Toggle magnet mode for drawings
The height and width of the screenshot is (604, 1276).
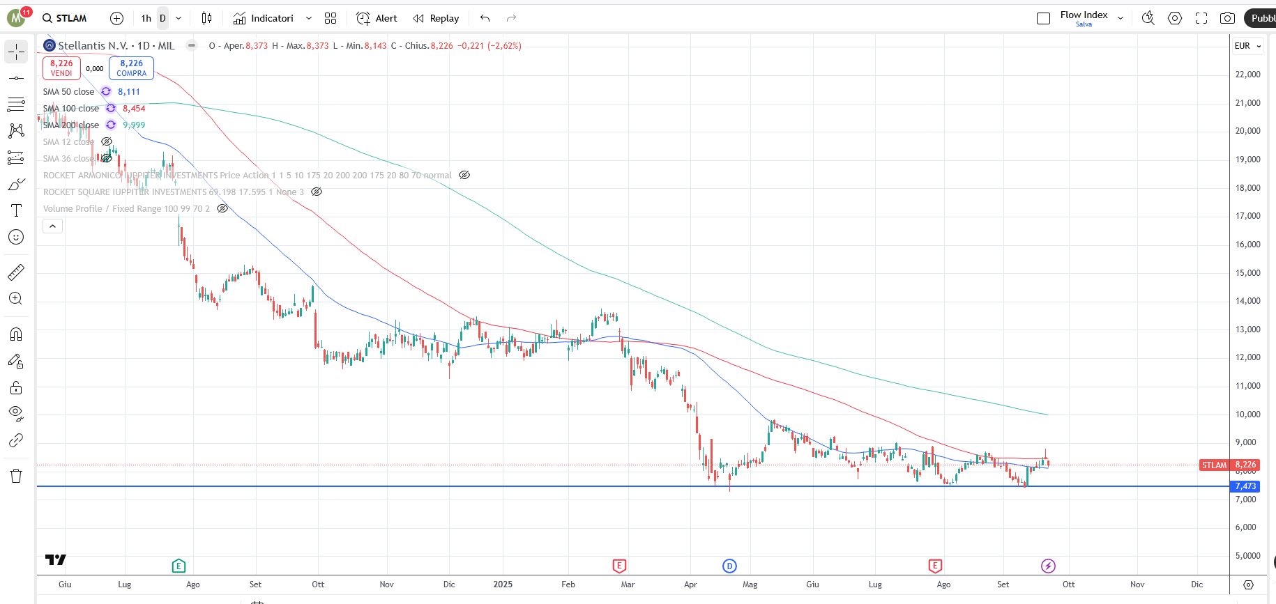coord(16,334)
